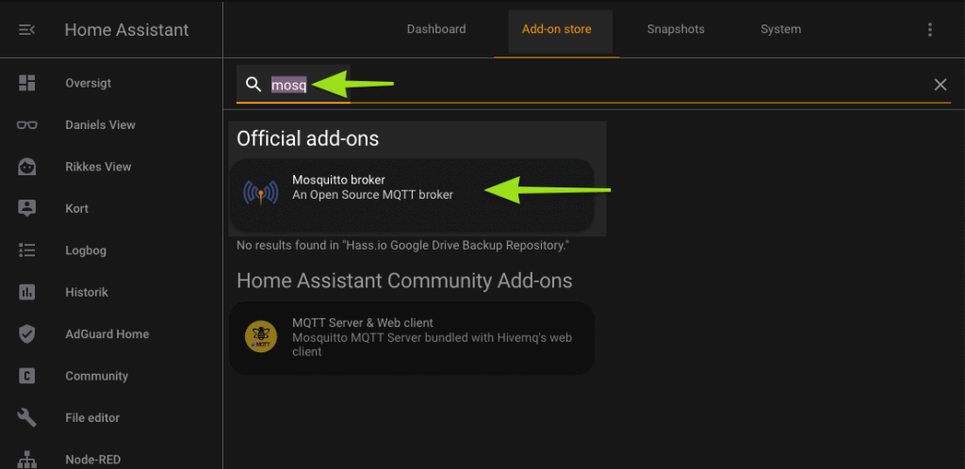Click the MQTT Server bee logo

point(261,337)
